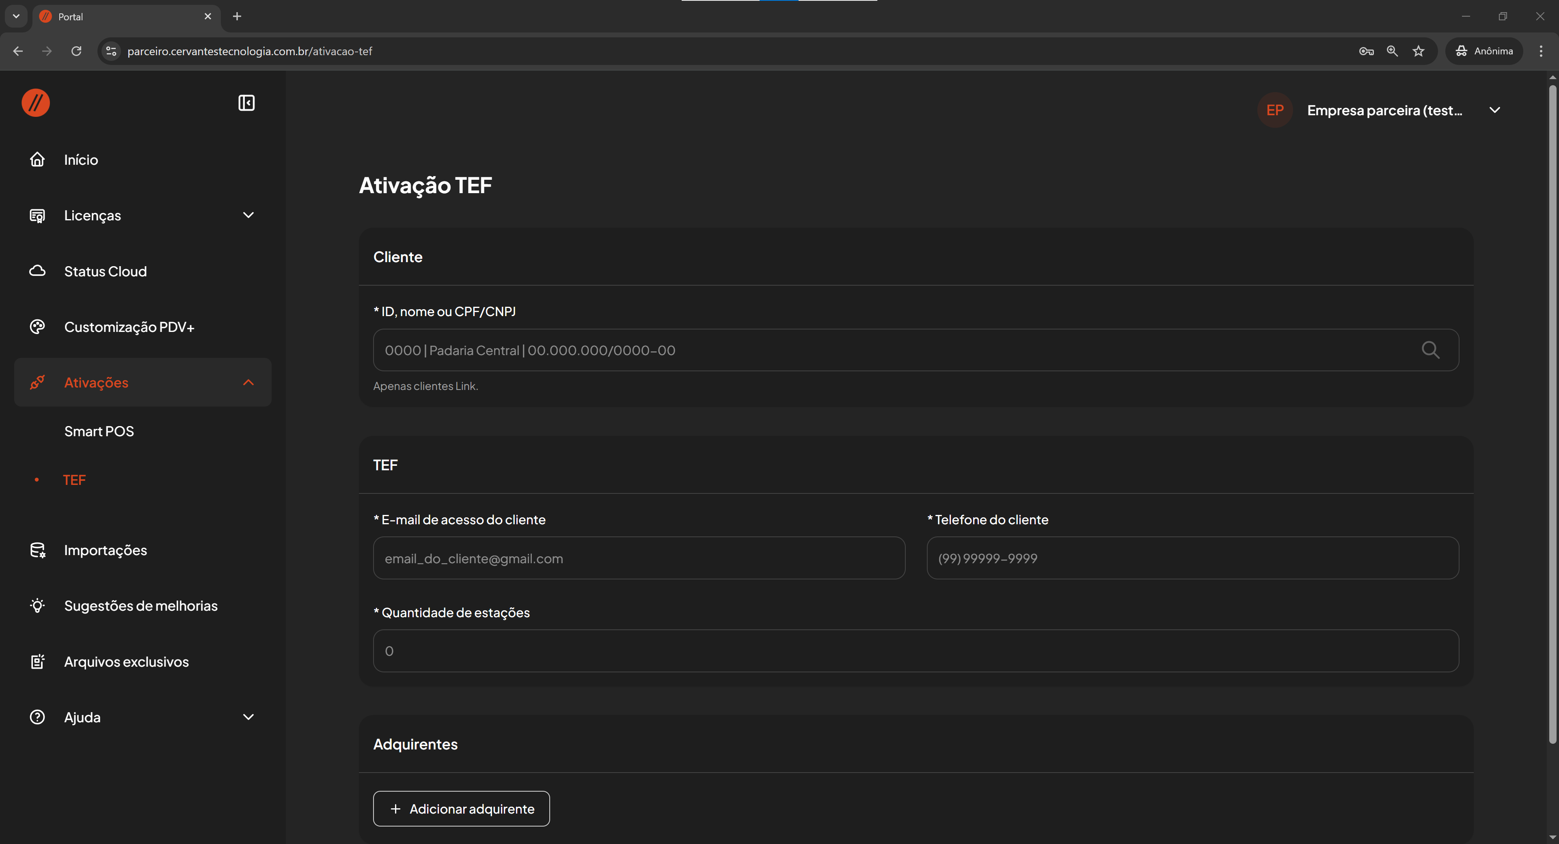Open Empresa parceira account dropdown
Screen dimensions: 1559x844
point(1495,110)
